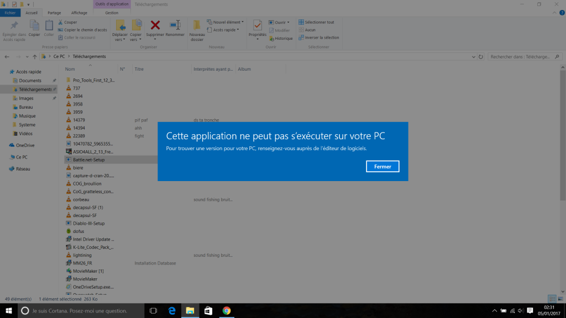This screenshot has width=566, height=318.
Task: Switch to the Accueil tab
Action: click(x=32, y=13)
